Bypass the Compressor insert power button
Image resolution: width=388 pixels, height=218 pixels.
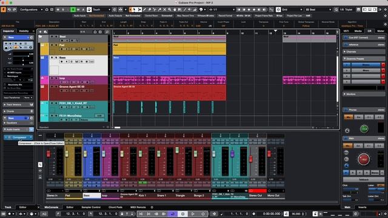[x=6, y=137]
